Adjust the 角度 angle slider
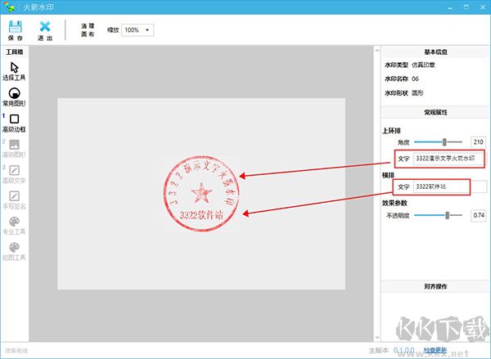 (x=444, y=142)
